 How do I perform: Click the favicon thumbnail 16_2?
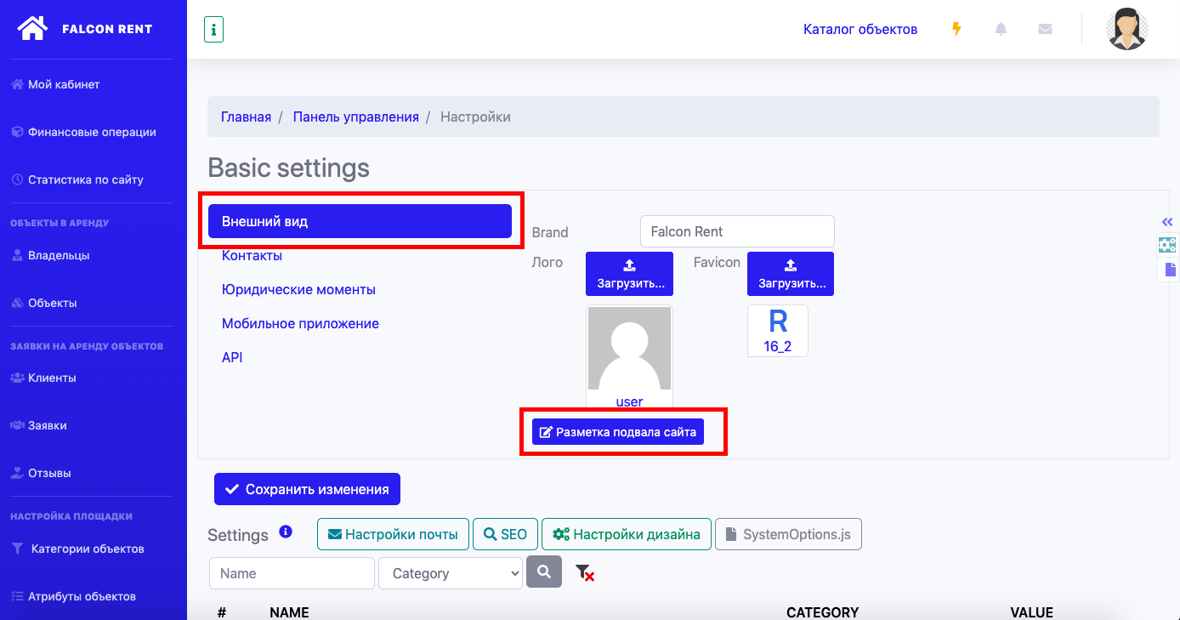[x=777, y=330]
